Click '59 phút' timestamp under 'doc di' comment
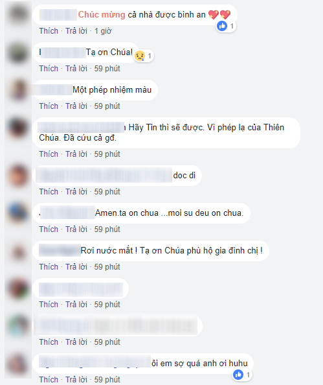Image resolution: width=323 pixels, height=385 pixels. tap(107, 191)
